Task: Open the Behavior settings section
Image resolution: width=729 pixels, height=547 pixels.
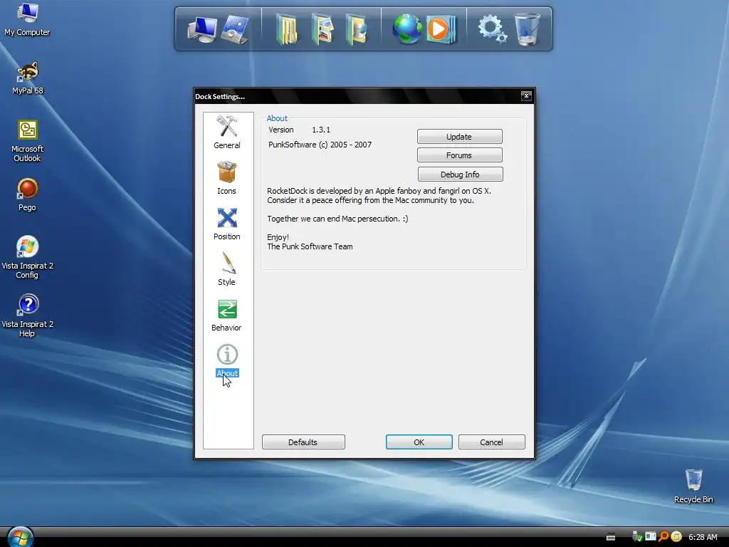Action: coord(227,315)
